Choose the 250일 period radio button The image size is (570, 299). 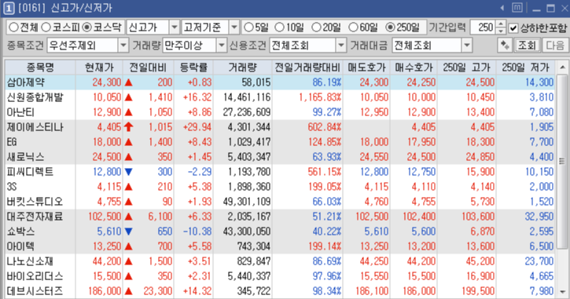click(390, 27)
